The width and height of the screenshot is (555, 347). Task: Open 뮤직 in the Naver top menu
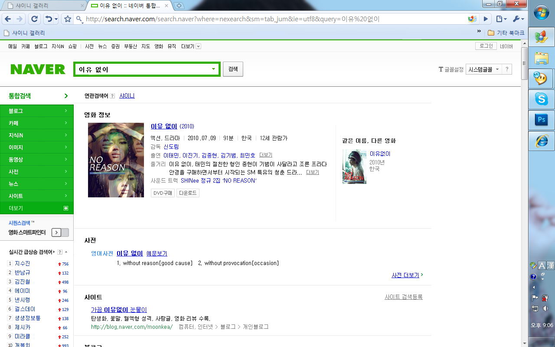(x=172, y=46)
